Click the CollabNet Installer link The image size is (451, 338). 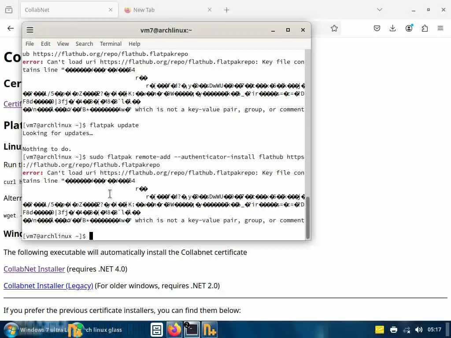(34, 269)
